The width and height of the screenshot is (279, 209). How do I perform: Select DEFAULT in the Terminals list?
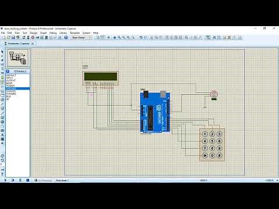coord(11,75)
